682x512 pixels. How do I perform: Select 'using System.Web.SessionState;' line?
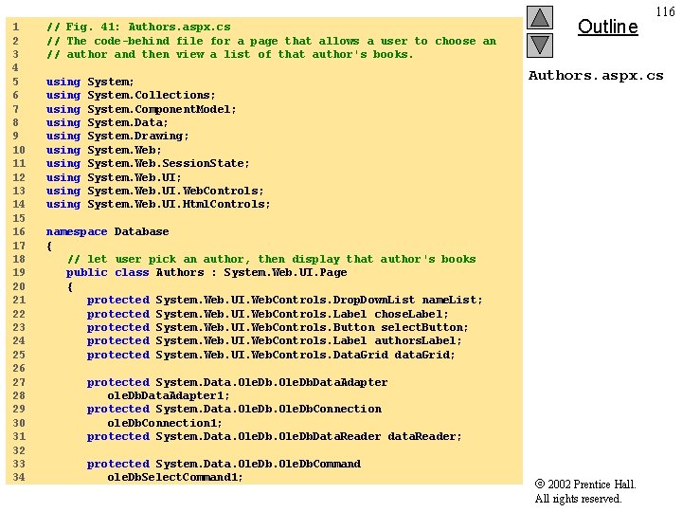148,164
